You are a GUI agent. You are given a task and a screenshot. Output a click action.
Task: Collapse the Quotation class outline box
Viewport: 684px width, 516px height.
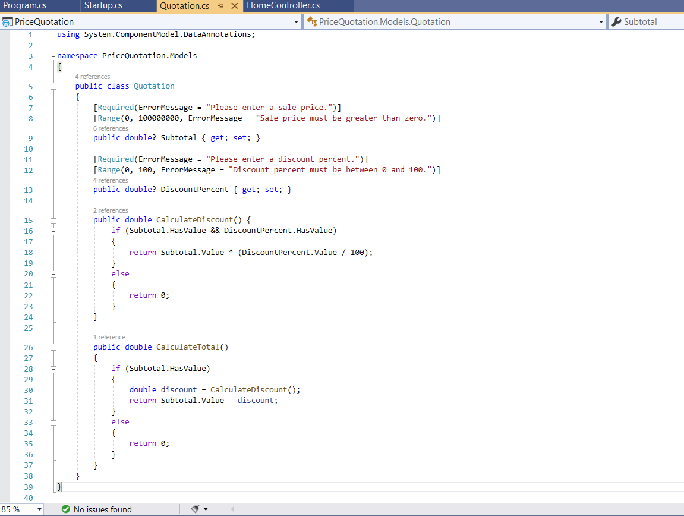click(53, 86)
